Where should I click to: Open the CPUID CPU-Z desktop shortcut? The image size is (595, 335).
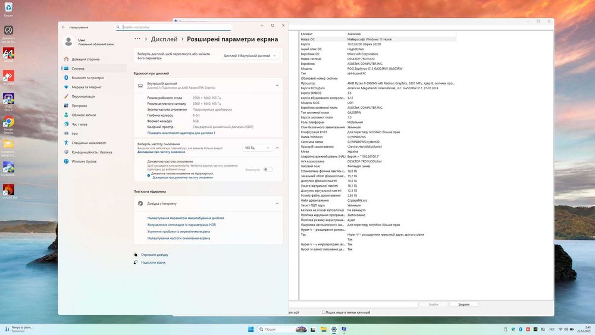(8, 102)
